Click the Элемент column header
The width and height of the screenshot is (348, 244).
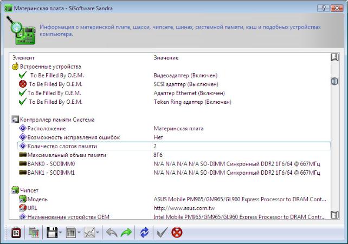tap(23, 58)
